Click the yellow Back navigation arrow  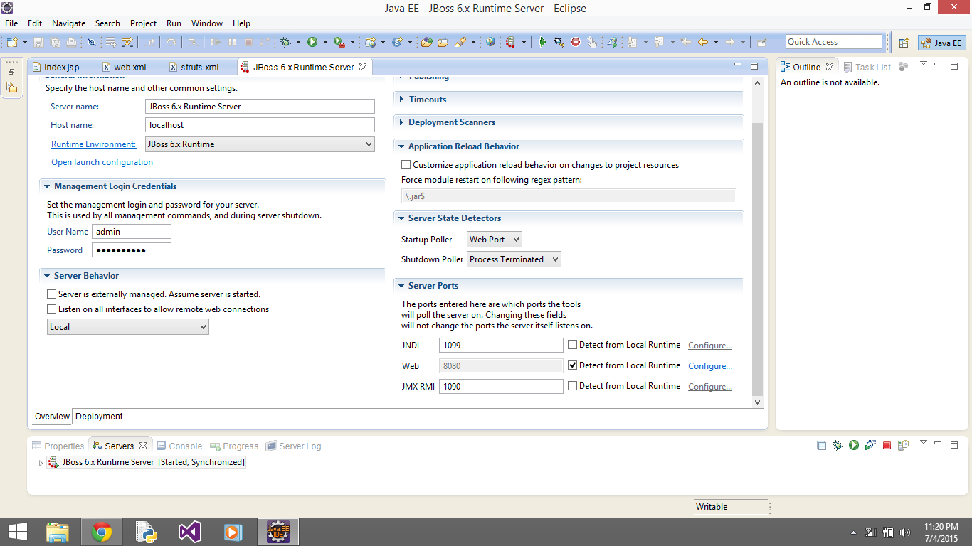coord(703,43)
